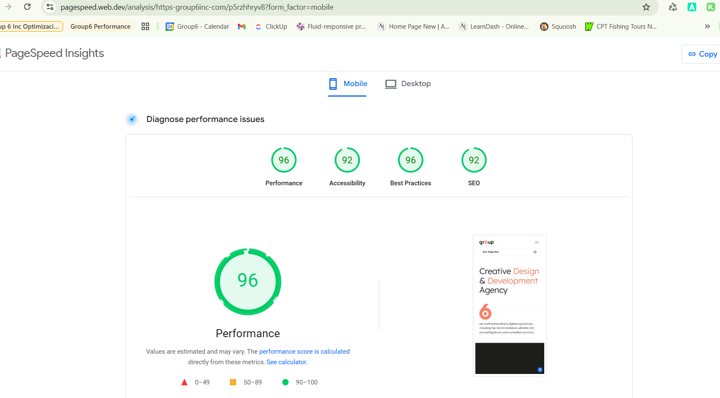720x398 pixels.
Task: Open the Group6 Performance bookmark folder
Action: (100, 26)
